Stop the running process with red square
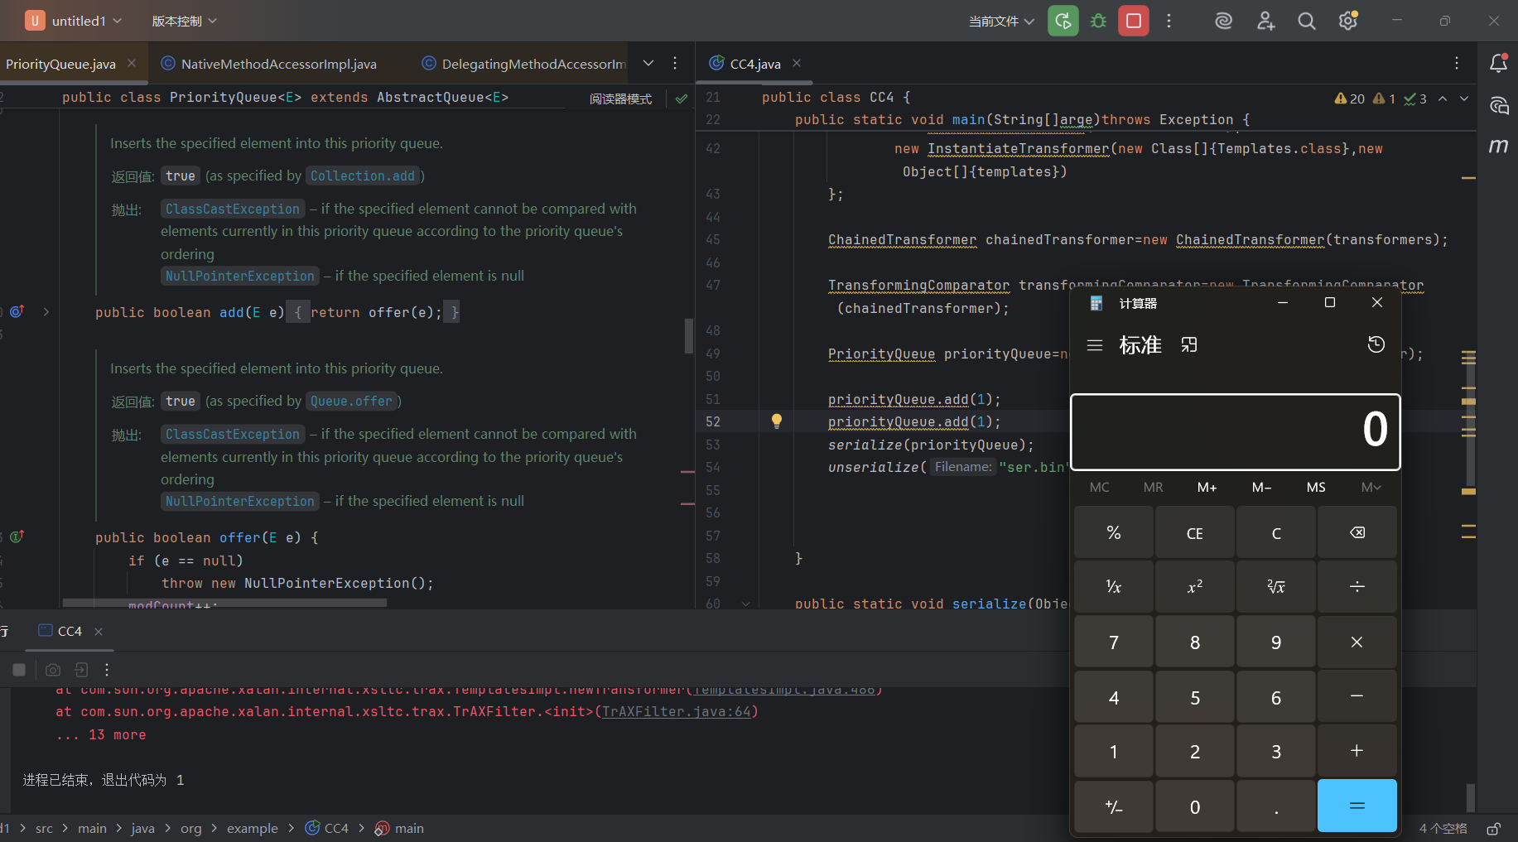The width and height of the screenshot is (1518, 842). [1133, 21]
